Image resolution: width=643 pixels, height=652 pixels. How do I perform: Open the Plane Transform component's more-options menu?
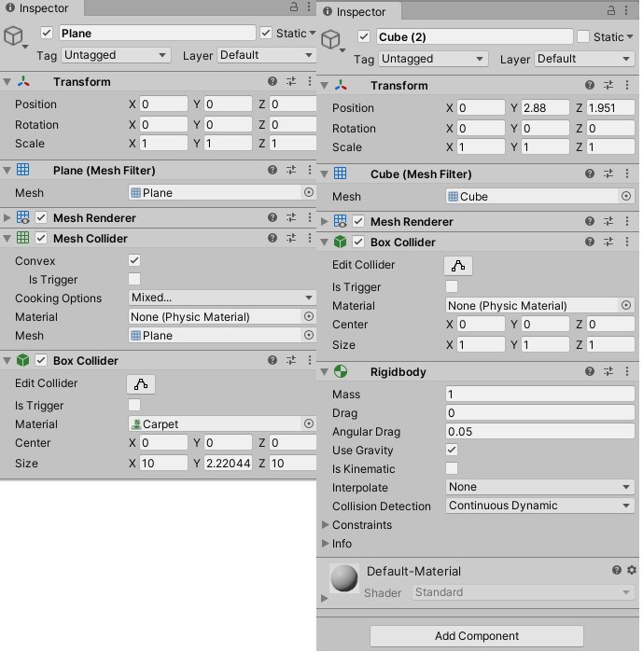(x=310, y=81)
